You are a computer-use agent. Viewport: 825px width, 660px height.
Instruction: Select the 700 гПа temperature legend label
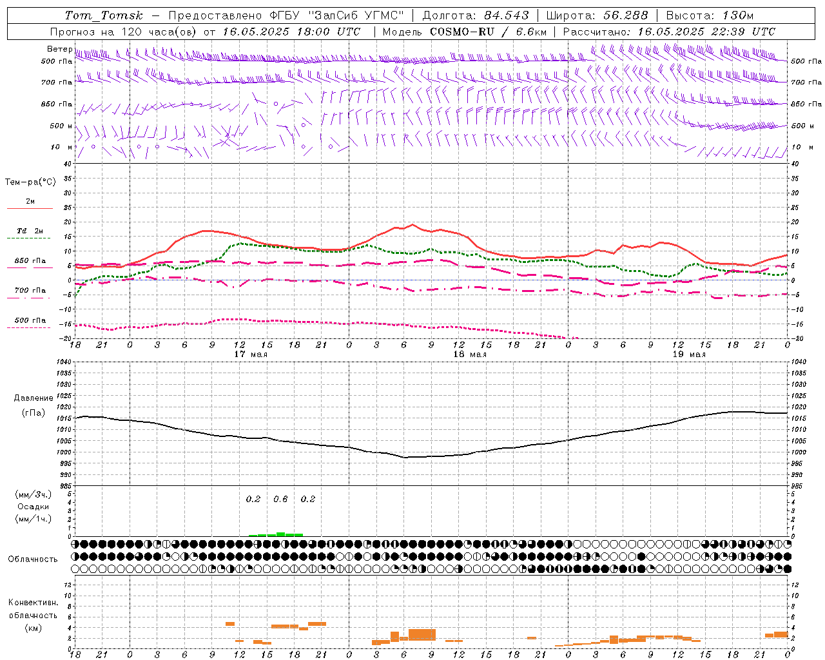pyautogui.click(x=30, y=291)
